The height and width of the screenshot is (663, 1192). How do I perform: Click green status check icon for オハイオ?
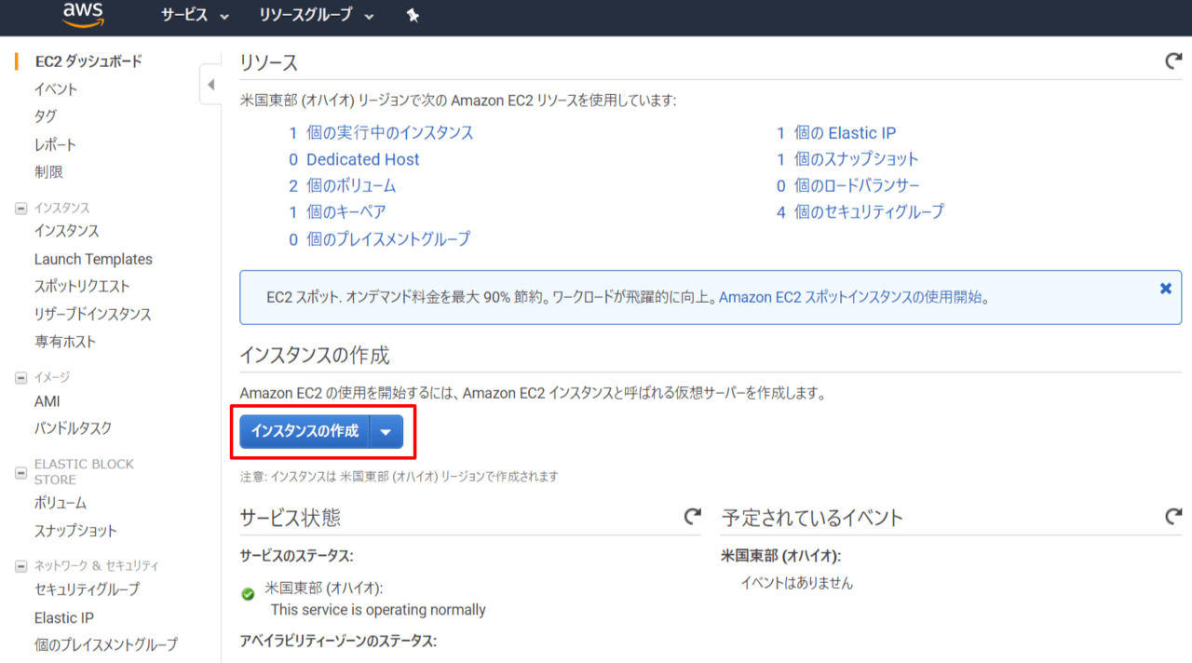coord(249,594)
